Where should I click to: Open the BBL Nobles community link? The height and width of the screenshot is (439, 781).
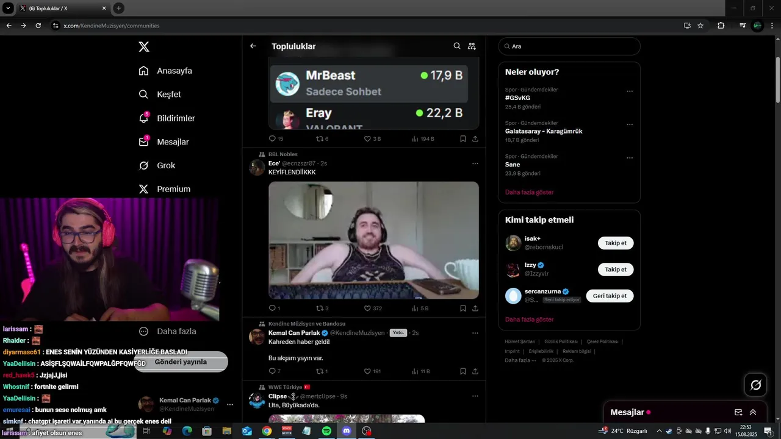coord(283,154)
